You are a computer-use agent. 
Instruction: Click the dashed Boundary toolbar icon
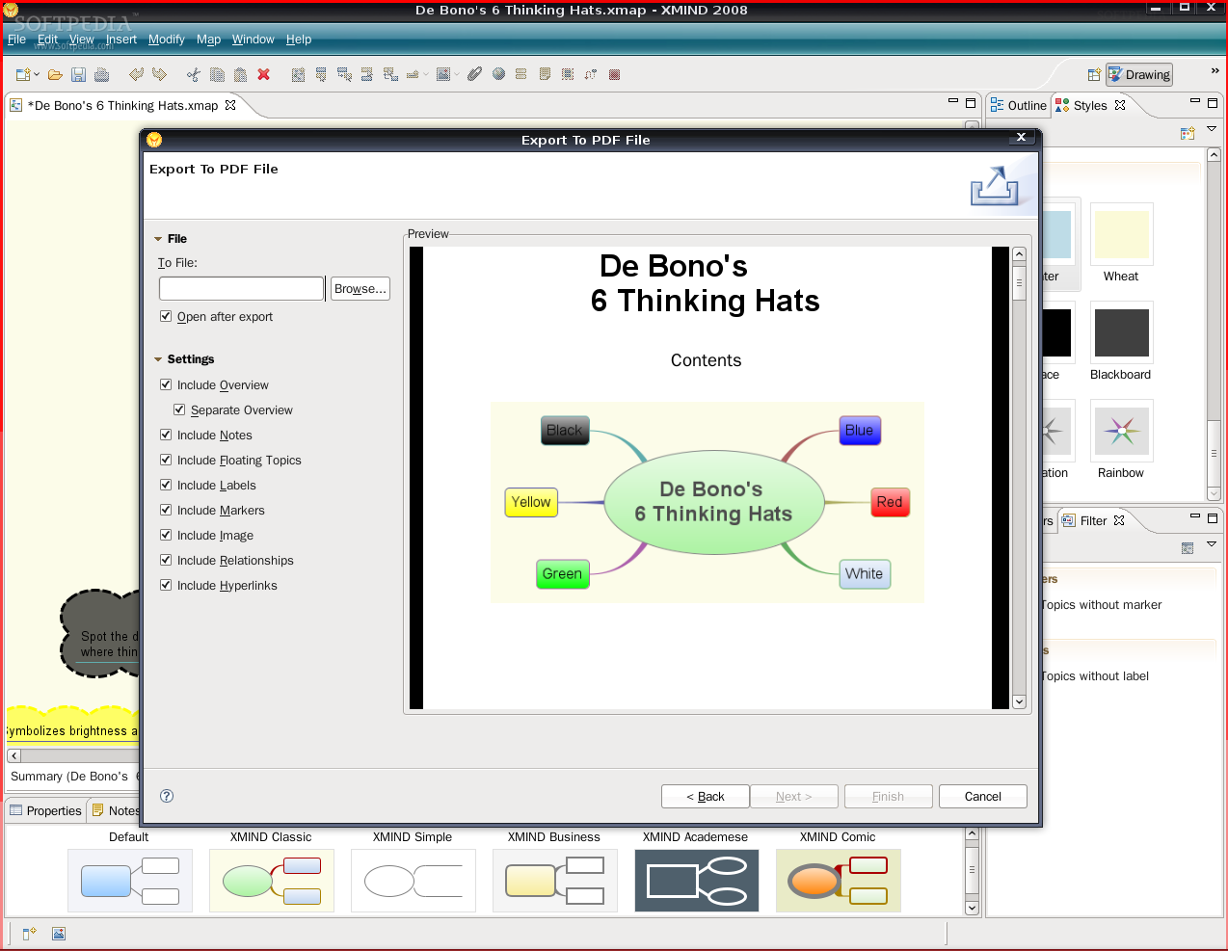pyautogui.click(x=568, y=74)
